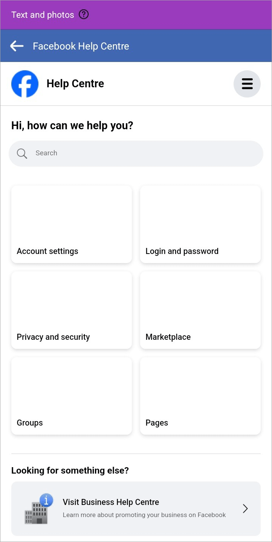Click the chevron beside Business Help Centre

[245, 509]
